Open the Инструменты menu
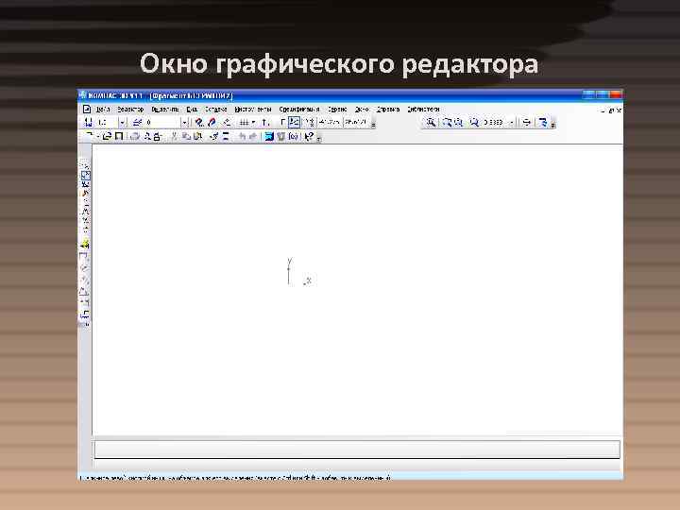 coord(253,110)
